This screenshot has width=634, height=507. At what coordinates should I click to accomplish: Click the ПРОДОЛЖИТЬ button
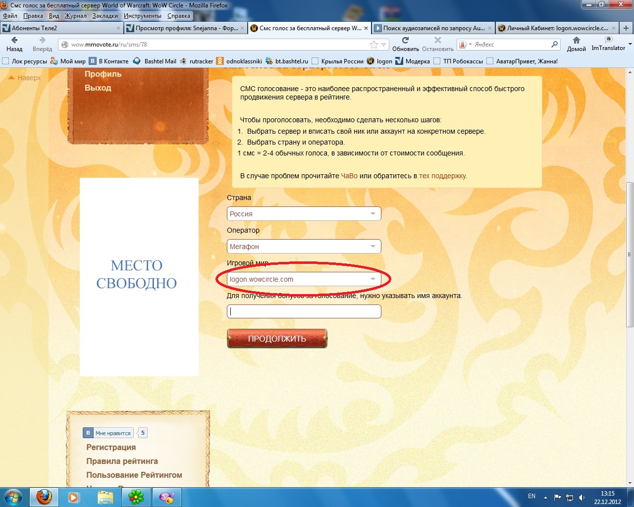click(x=277, y=339)
